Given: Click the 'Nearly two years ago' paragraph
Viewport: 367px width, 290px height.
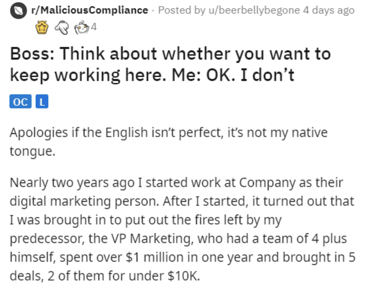Looking at the screenshot, I should coord(183,229).
